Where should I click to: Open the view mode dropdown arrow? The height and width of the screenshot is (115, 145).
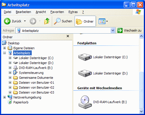click(107, 21)
